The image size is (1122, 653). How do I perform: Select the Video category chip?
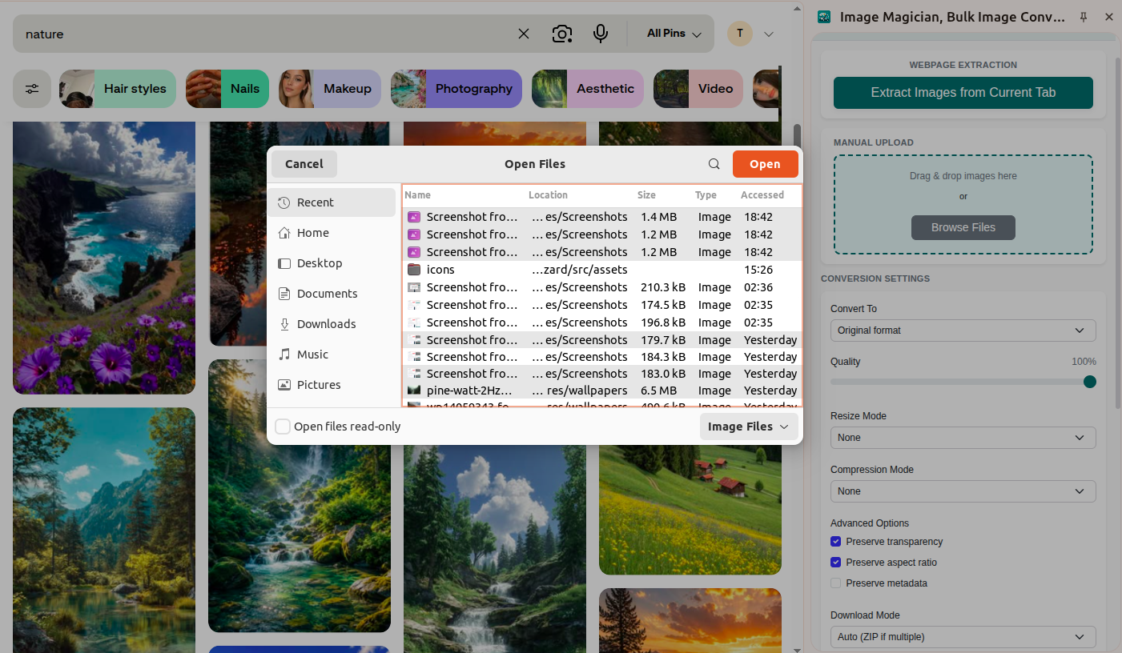698,89
